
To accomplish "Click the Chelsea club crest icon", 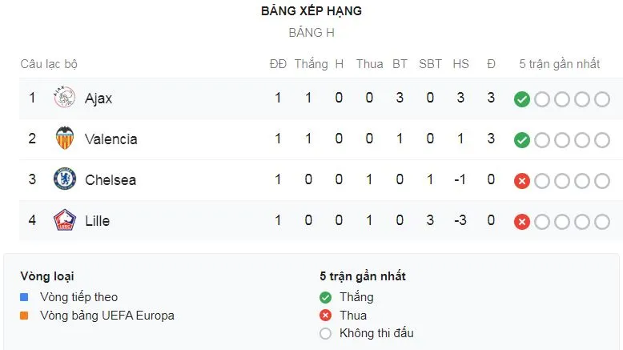I will pyautogui.click(x=64, y=179).
